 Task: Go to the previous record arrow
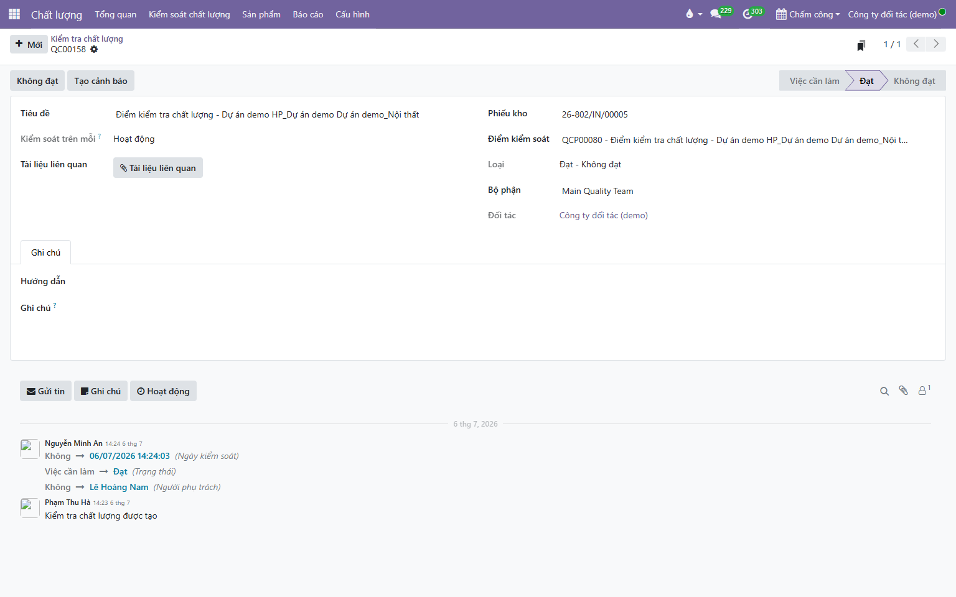916,44
